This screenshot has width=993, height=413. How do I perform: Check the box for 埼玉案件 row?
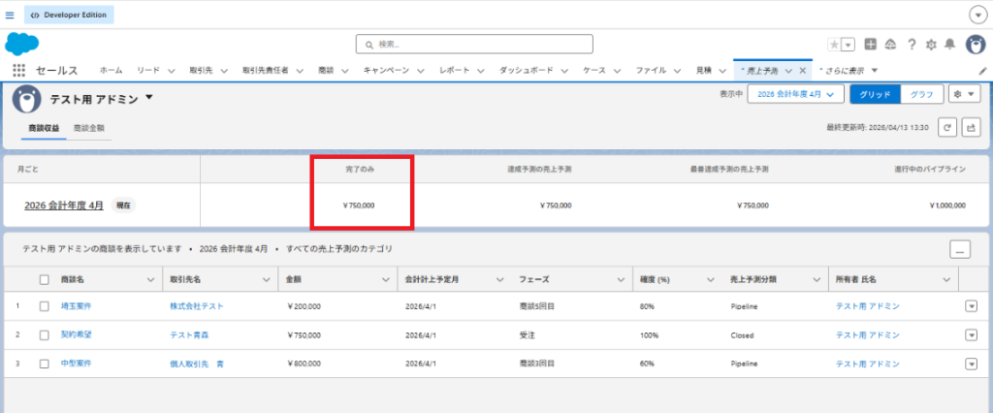coord(45,306)
